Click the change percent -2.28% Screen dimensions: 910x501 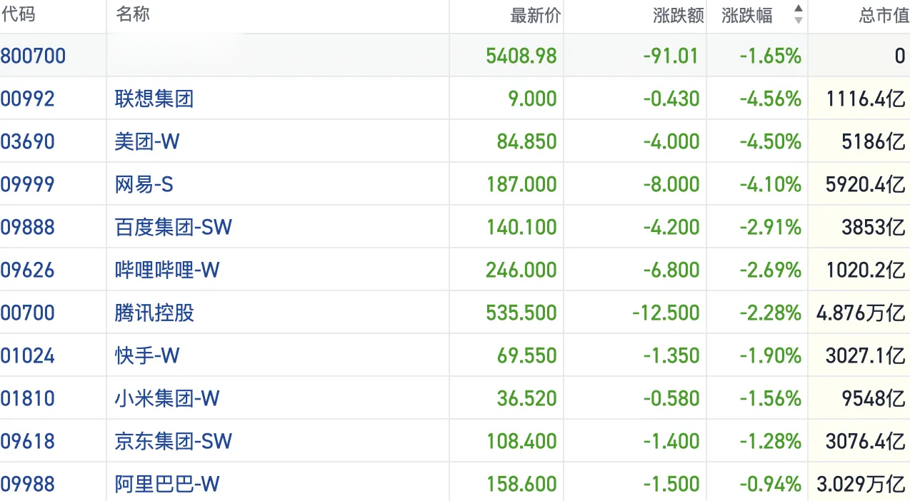pyautogui.click(x=770, y=313)
